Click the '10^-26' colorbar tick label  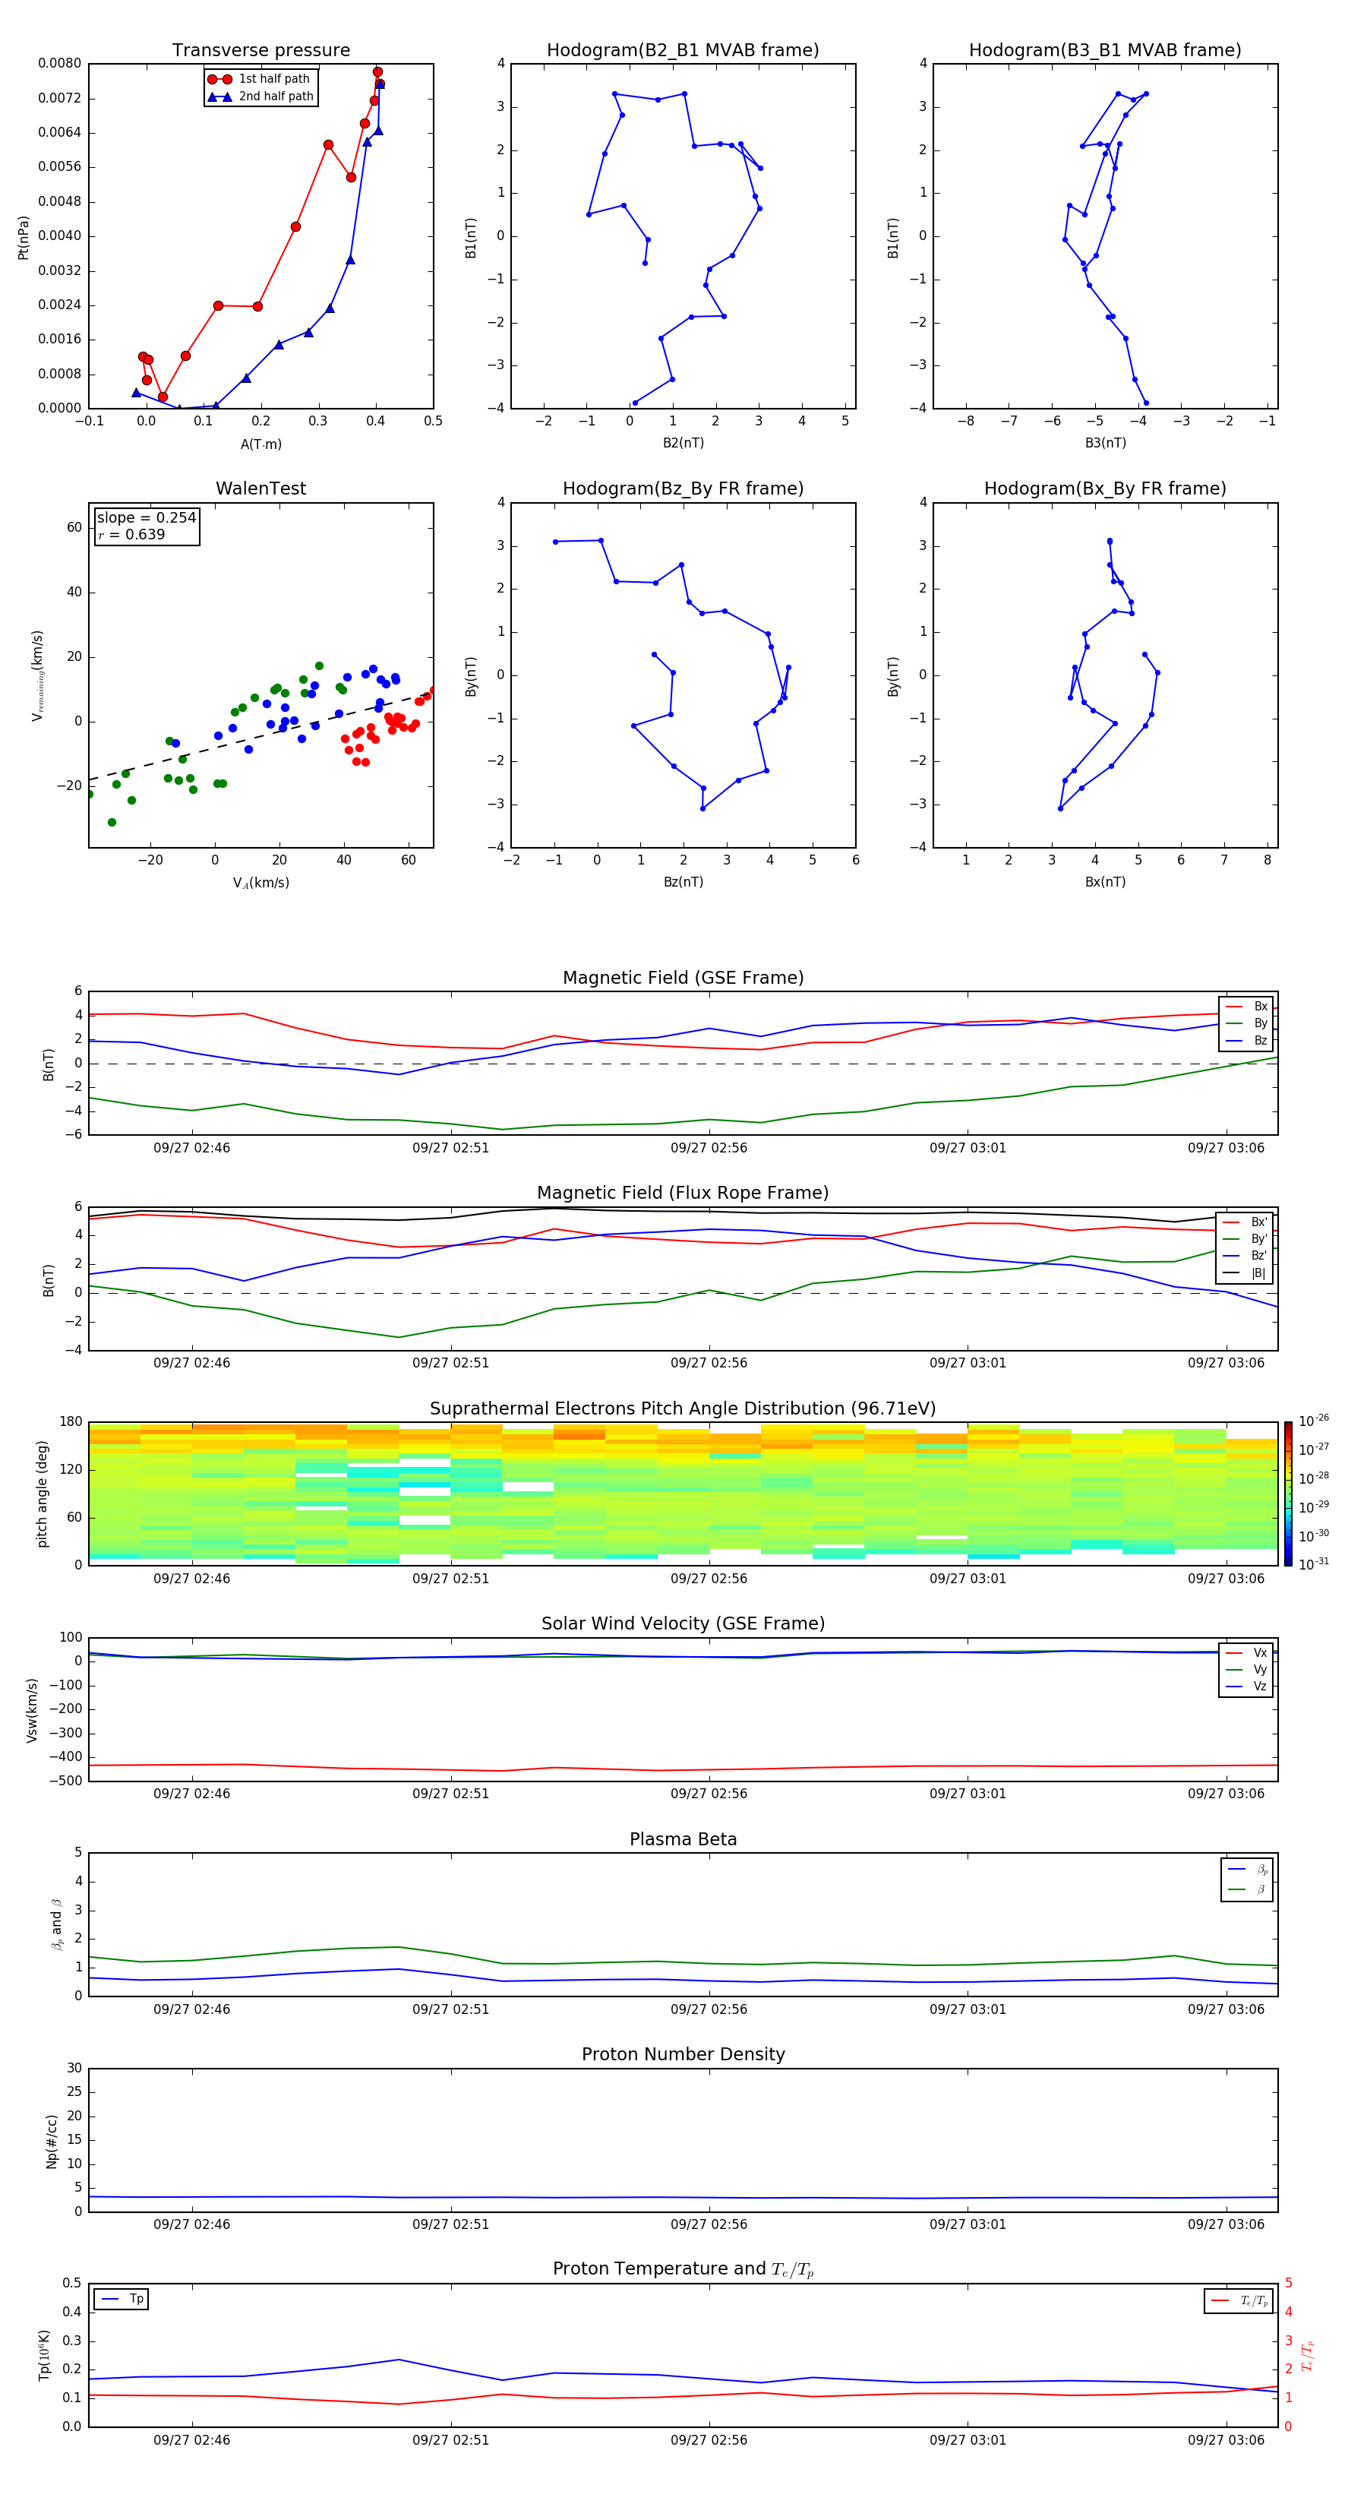[1314, 1421]
